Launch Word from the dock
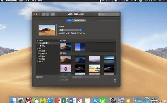The height and width of the screenshot is (103, 167). tap(73, 101)
